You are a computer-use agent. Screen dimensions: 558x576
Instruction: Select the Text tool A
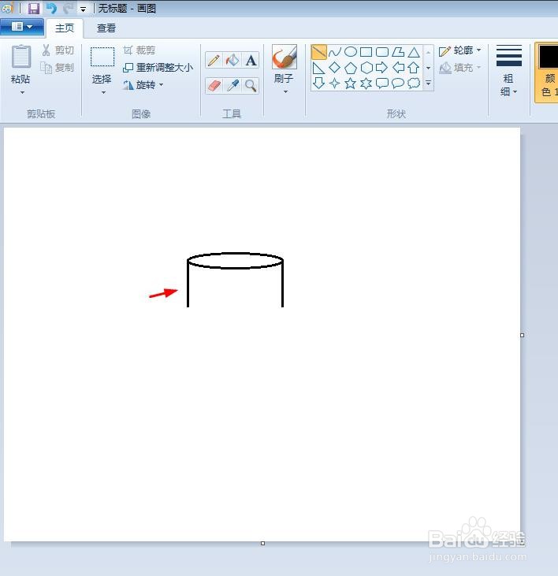coord(251,60)
